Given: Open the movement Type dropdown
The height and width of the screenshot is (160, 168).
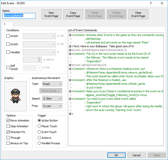Looking at the screenshot, I should coord(52,84).
